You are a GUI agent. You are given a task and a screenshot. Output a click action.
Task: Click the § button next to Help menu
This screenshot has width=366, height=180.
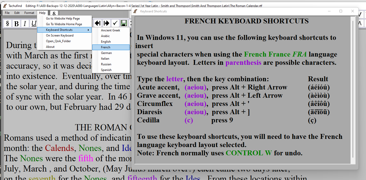pos(54,13)
